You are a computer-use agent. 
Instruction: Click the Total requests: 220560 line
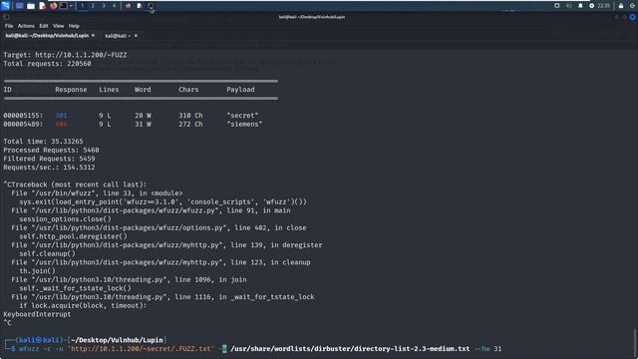[47, 64]
